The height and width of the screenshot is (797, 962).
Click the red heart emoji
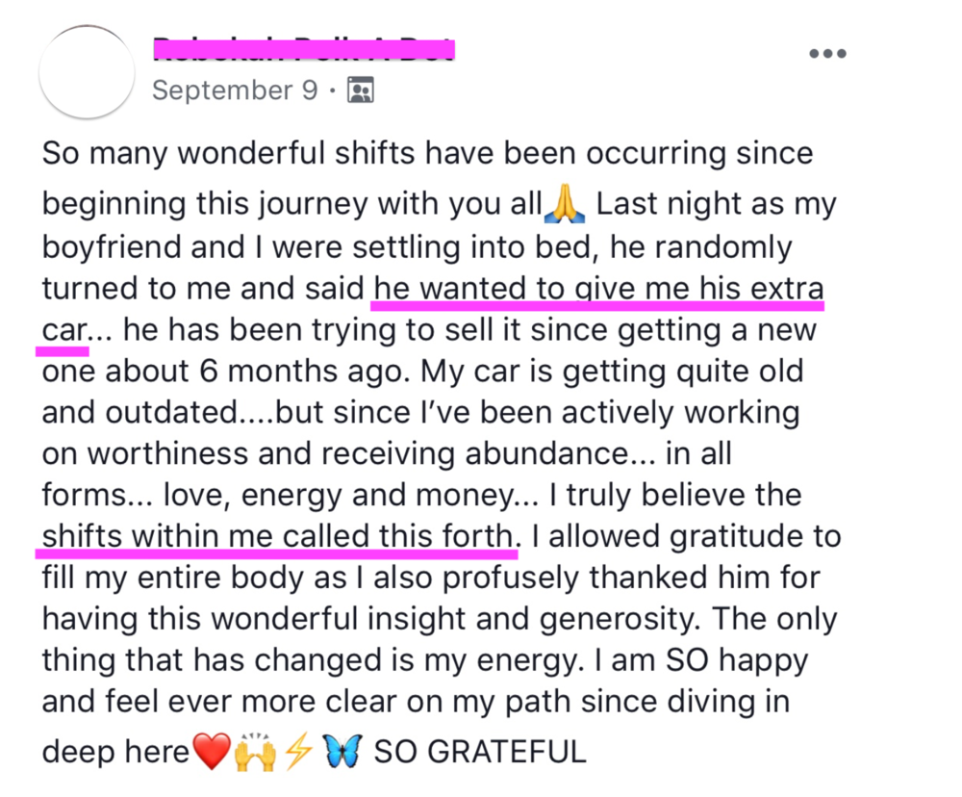211,751
